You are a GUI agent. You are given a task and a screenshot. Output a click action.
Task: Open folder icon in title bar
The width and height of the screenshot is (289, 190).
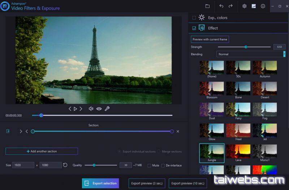207,6
